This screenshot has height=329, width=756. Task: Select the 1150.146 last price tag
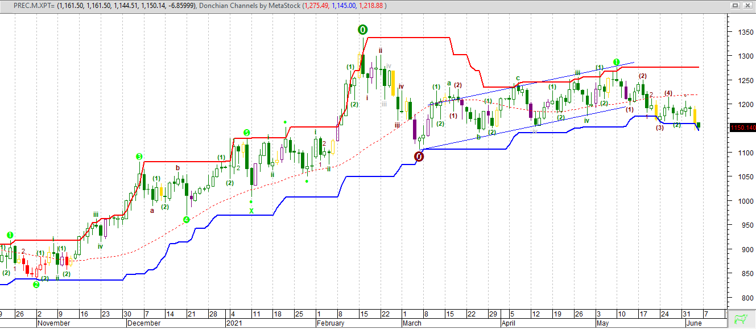point(743,128)
